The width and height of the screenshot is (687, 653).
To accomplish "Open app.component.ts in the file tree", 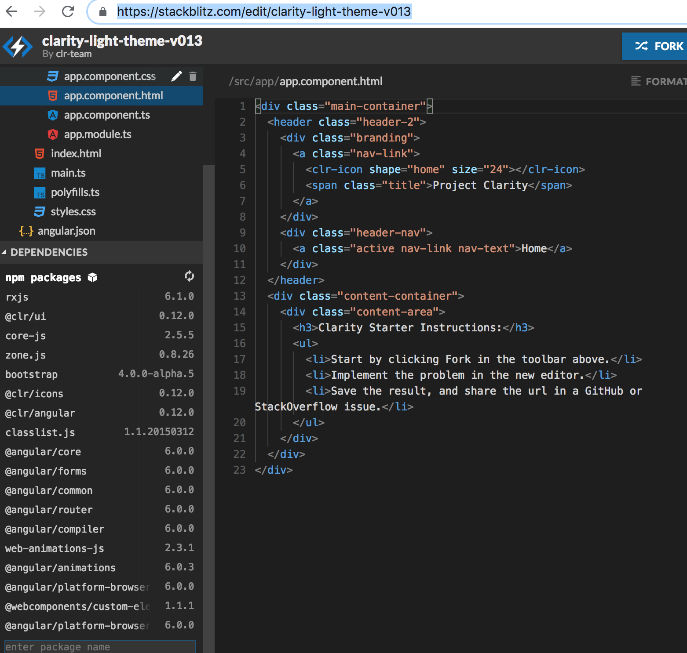I will point(107,115).
